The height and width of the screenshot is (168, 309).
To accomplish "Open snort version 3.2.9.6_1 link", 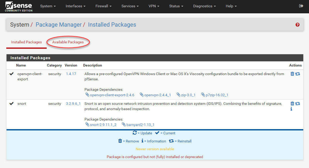I will [x=73, y=104].
